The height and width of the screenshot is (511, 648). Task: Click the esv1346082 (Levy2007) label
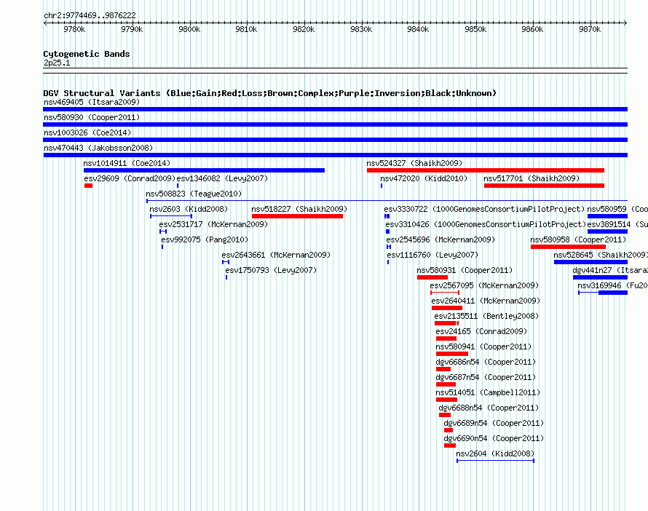pos(222,178)
